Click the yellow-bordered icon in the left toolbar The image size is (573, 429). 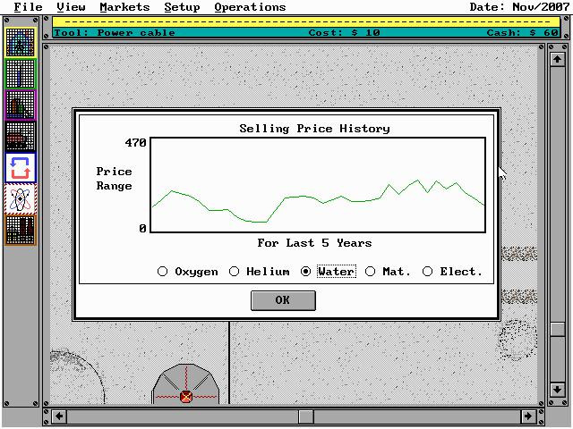[20, 43]
